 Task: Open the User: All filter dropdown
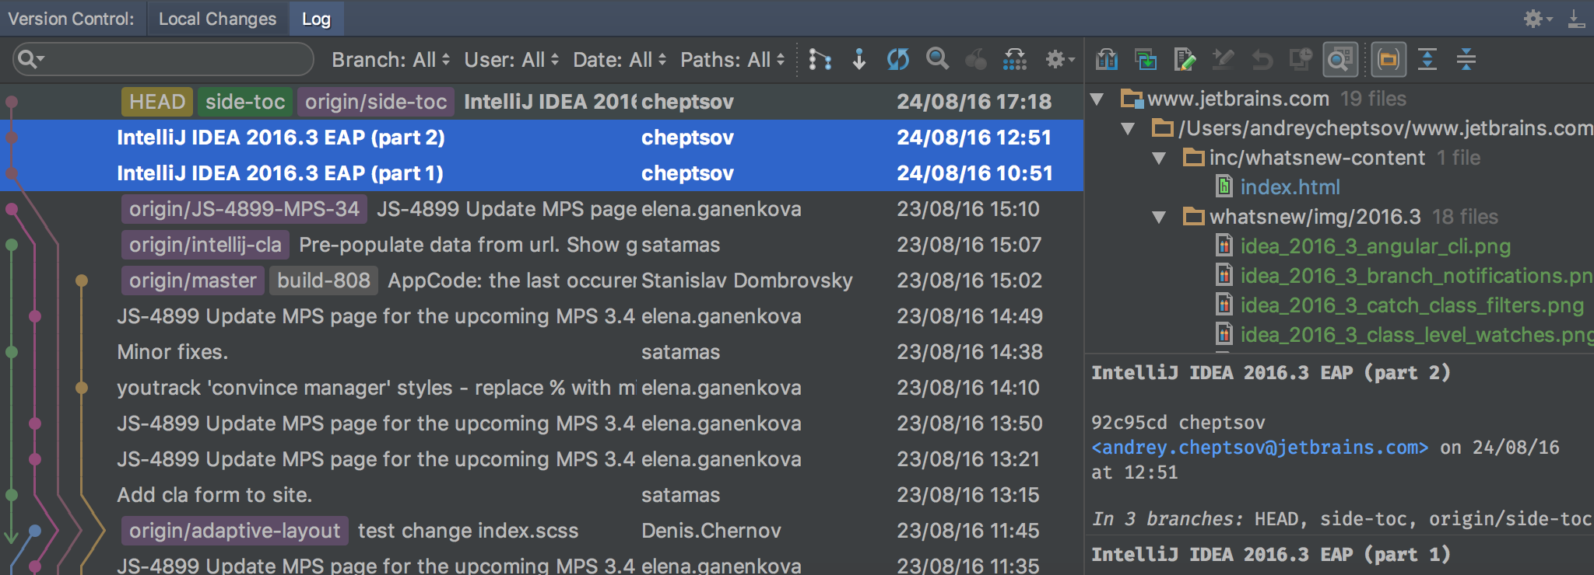(x=511, y=60)
